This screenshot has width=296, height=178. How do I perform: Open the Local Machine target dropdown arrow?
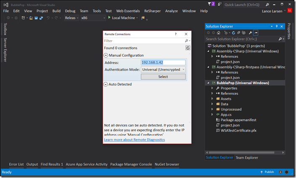[x=137, y=18]
